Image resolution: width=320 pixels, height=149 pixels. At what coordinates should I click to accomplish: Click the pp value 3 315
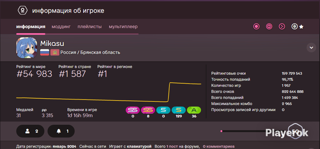(47, 115)
